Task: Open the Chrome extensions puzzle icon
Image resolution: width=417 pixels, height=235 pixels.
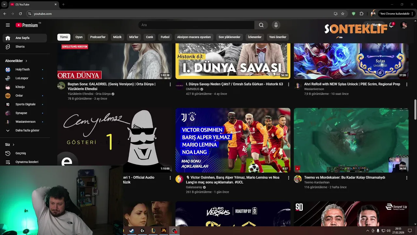Action: coord(362,14)
